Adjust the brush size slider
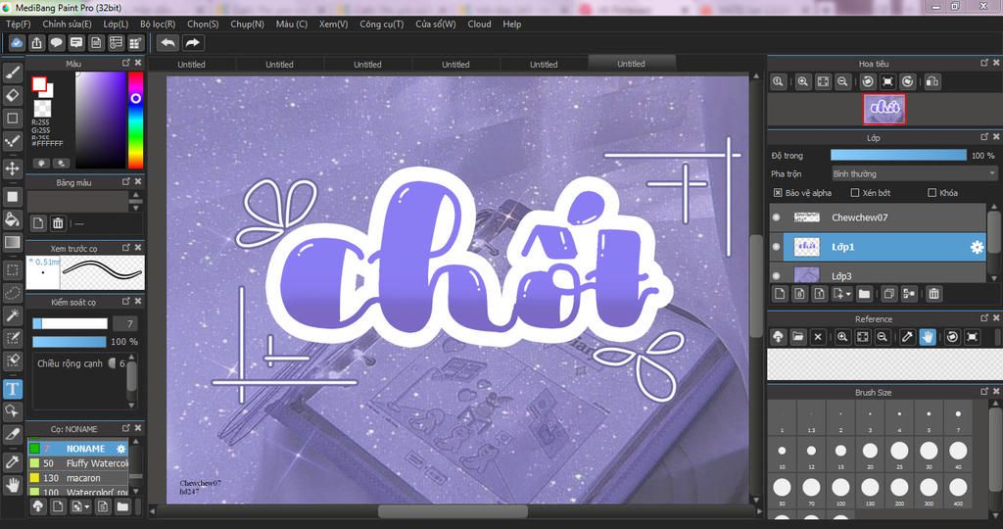The width and height of the screenshot is (1003, 529). (x=70, y=323)
